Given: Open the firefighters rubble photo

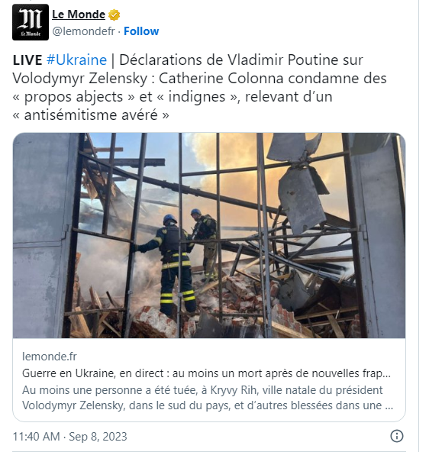Looking at the screenshot, I should click(209, 235).
